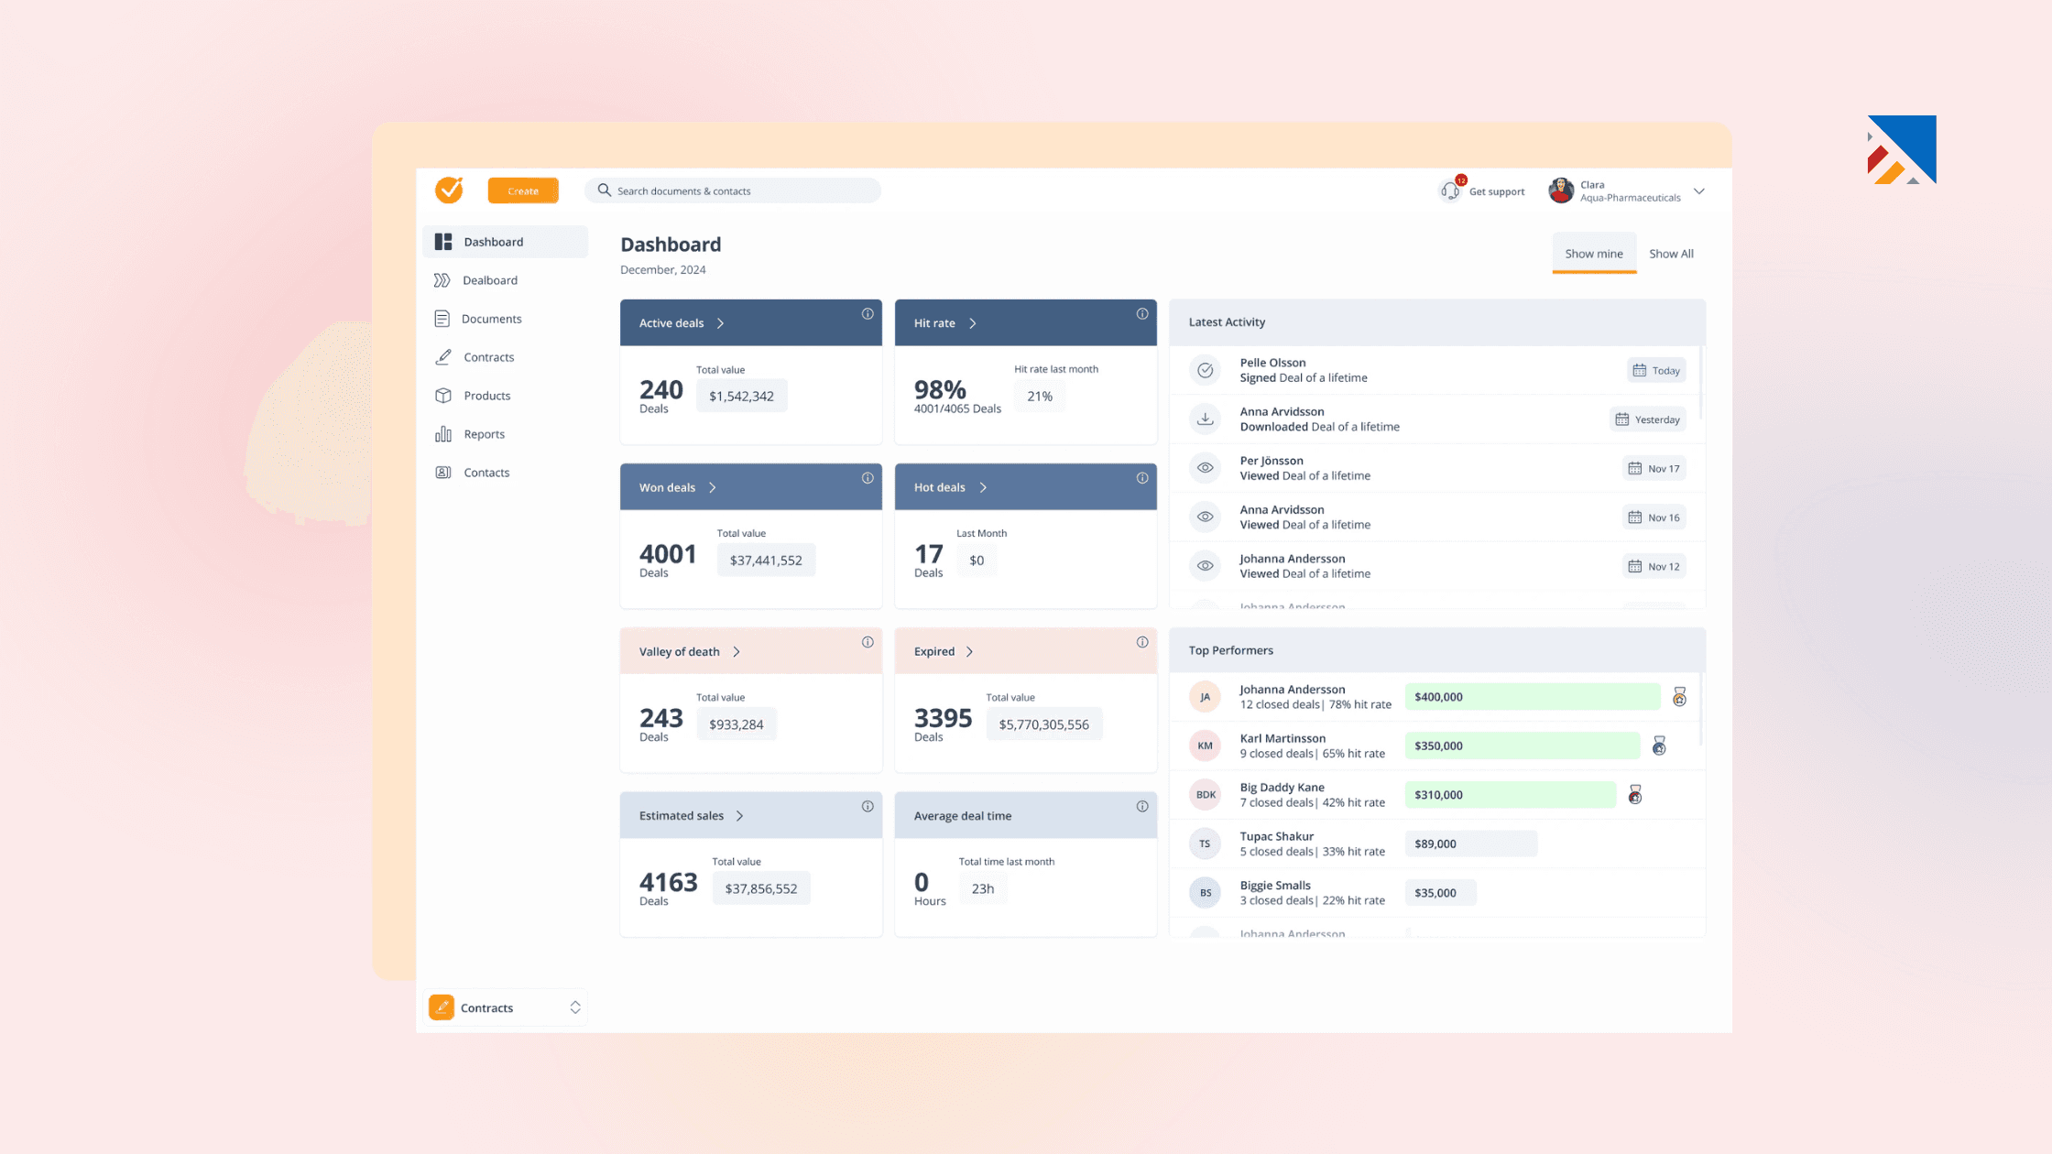Expand the Valley of death card
Image resolution: width=2052 pixels, height=1154 pixels.
[736, 650]
